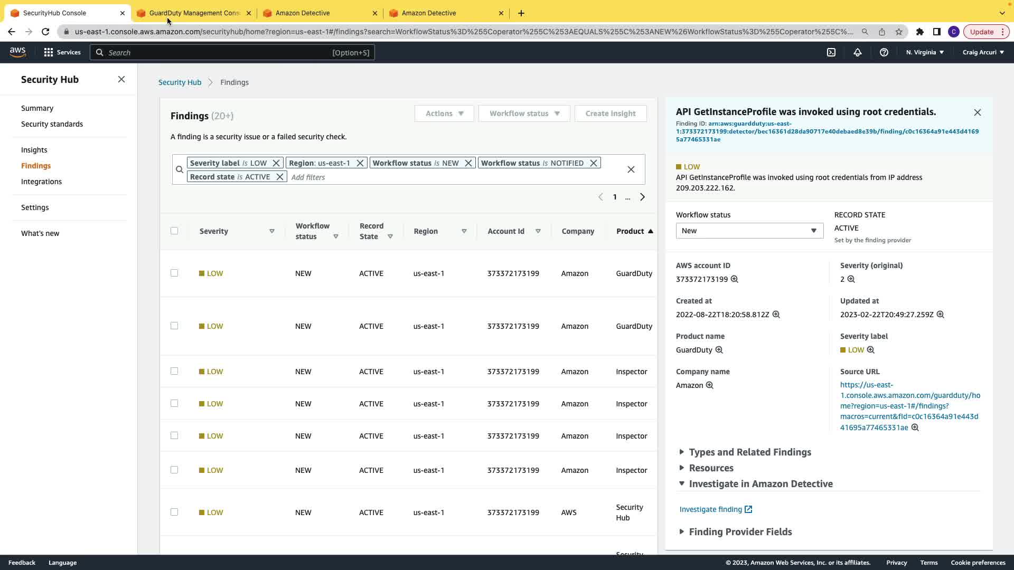Open AWS CloudShell terminal icon
Image resolution: width=1014 pixels, height=570 pixels.
point(831,52)
